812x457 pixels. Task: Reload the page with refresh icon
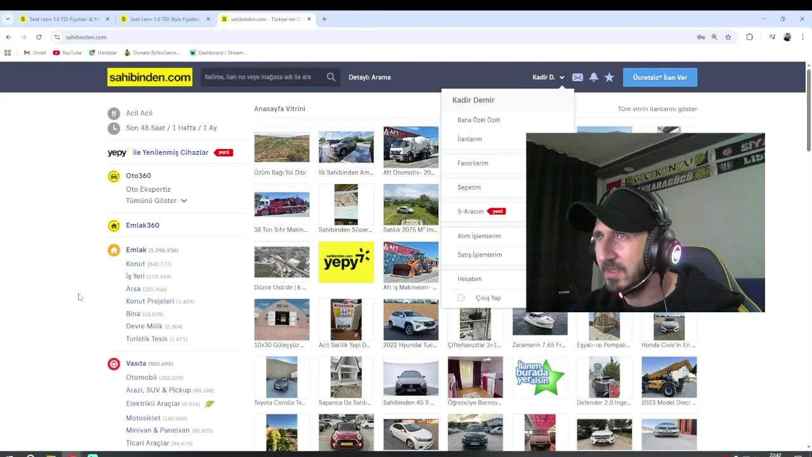click(x=39, y=37)
